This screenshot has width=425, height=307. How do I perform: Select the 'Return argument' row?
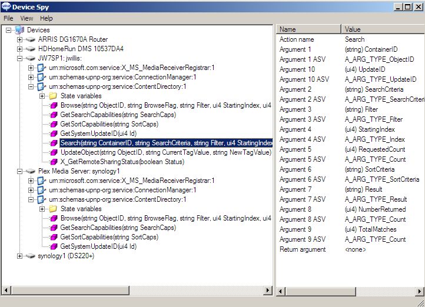tap(350, 249)
